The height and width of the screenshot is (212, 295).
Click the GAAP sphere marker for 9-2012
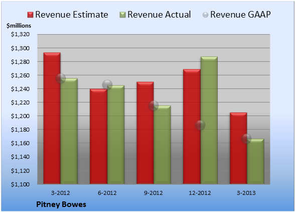(x=154, y=105)
